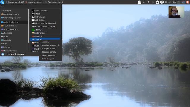Click the Midi Utilities icon
Viewport: 190px width, 107px height.
pyautogui.click(x=33, y=20)
